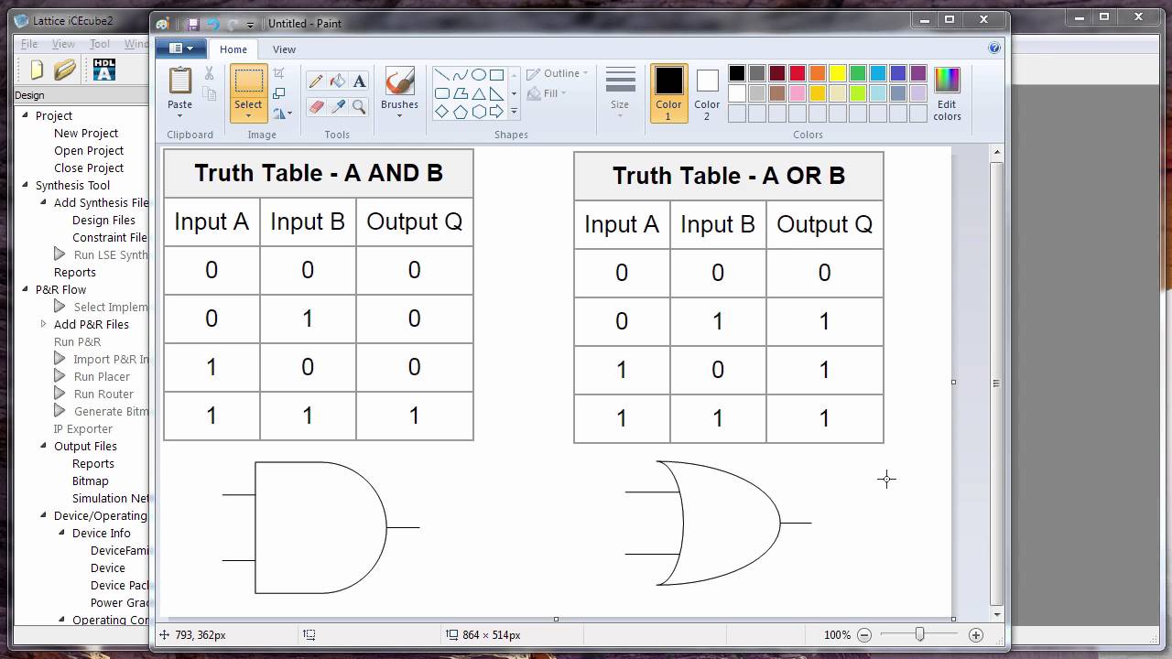Collapse Output Files node in iCEcube2
1172x659 pixels.
(x=43, y=446)
